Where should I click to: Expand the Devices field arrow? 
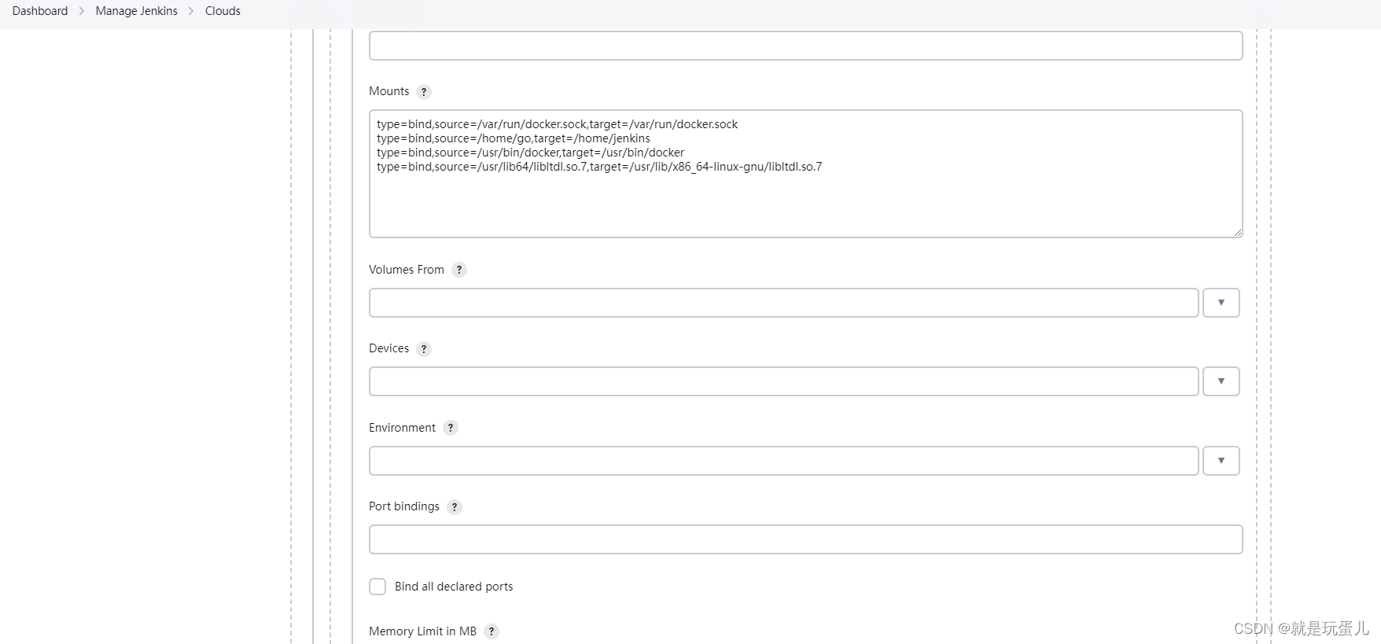coord(1221,381)
